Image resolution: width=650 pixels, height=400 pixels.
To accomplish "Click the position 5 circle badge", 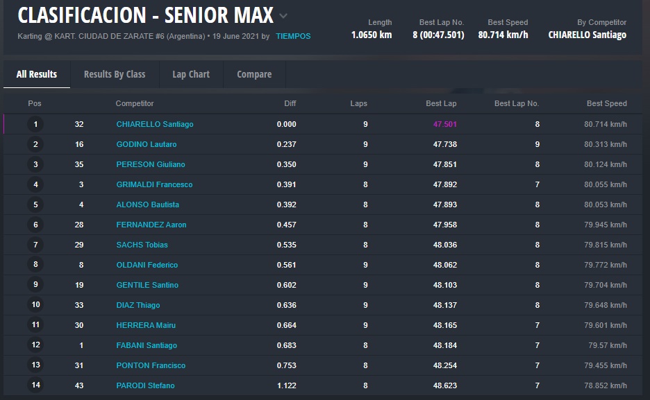I will [35, 205].
